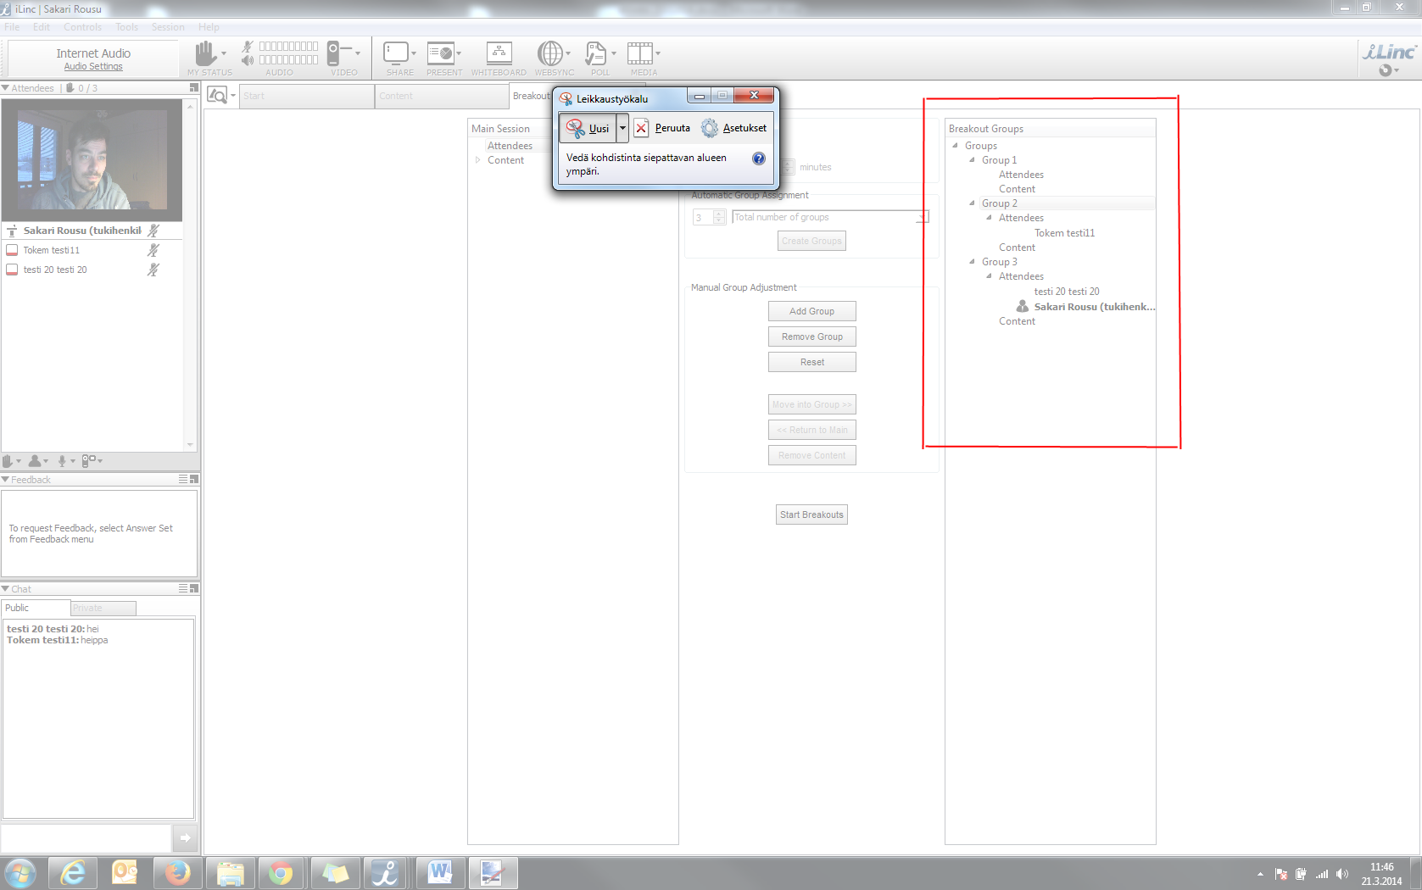
Task: Switch to the Public chat tab
Action: 35,608
